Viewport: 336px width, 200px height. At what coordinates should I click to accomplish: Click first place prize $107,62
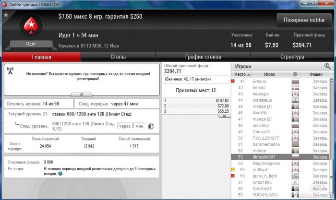(222, 100)
